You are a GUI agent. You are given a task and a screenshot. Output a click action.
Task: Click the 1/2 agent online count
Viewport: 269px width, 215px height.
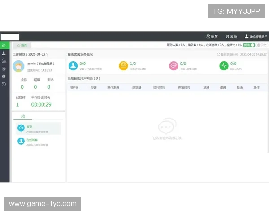(x=133, y=64)
